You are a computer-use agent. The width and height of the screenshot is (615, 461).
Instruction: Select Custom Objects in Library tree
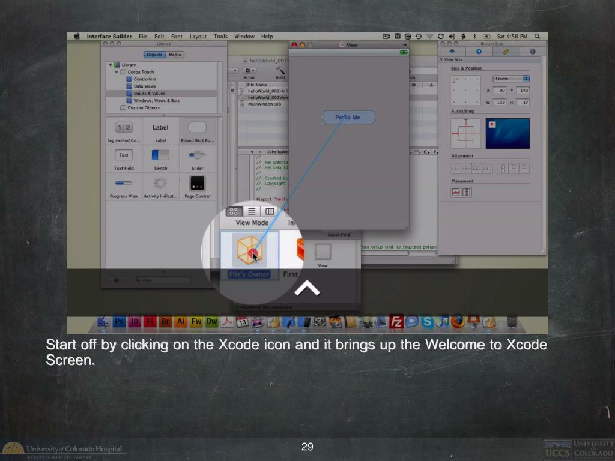tap(144, 108)
